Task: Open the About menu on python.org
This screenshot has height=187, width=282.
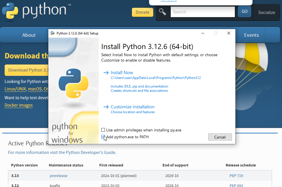Action: (x=29, y=35)
